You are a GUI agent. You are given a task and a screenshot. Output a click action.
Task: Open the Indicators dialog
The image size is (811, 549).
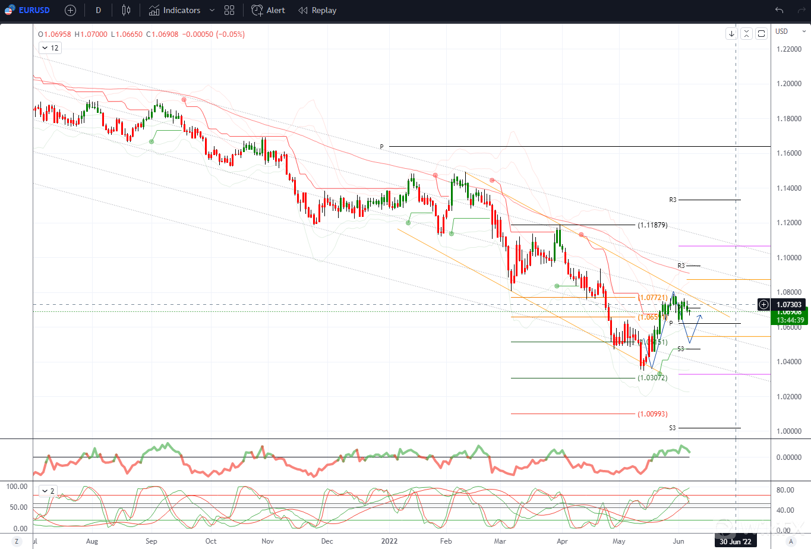[175, 10]
